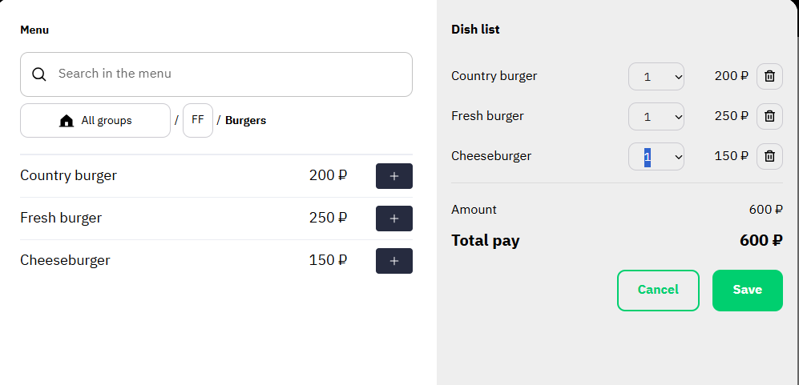Go to FF group breadcrumb
The height and width of the screenshot is (385, 799).
198,121
